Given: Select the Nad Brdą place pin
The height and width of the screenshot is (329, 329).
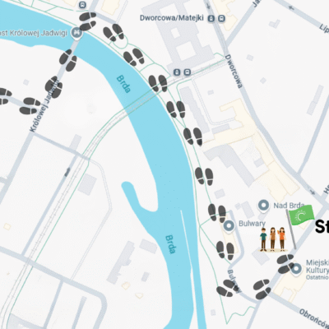Looking at the screenshot, I should [264, 205].
